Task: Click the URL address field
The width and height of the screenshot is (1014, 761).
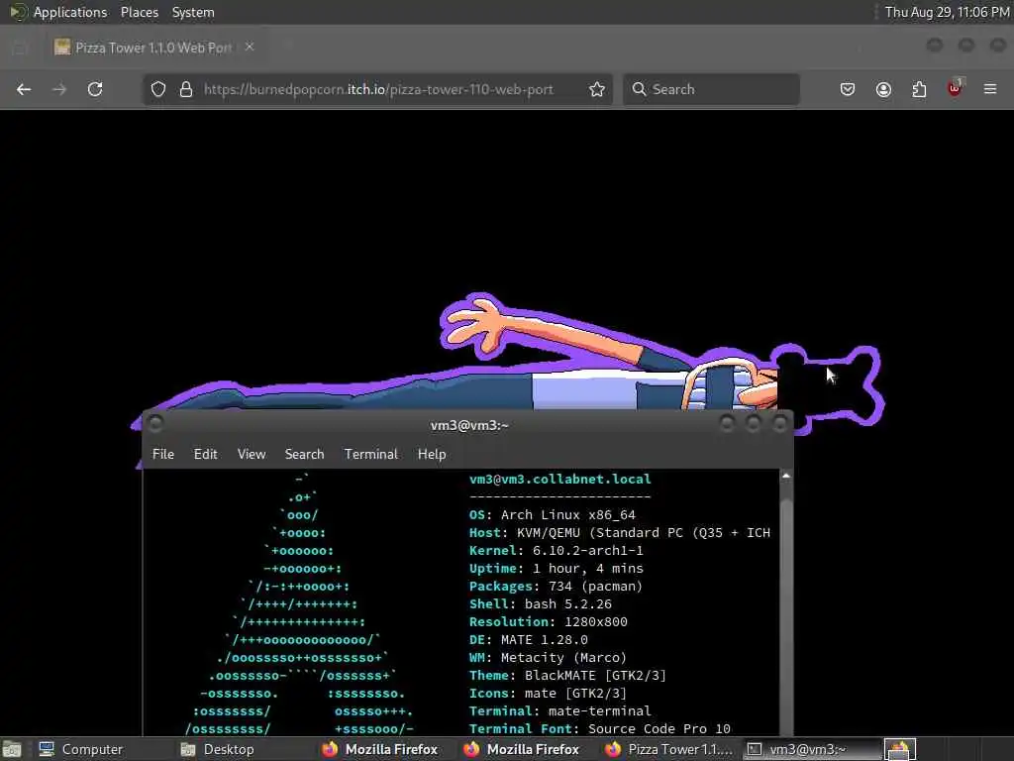Action: 378,89
